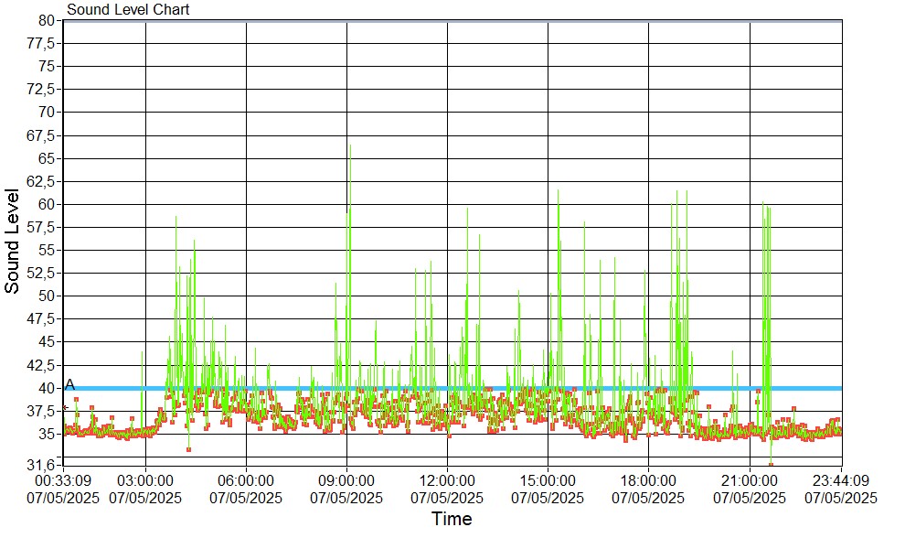Click the 62,5 y-axis tick label
Viewport: 905px width, 538px height.
coord(43,181)
